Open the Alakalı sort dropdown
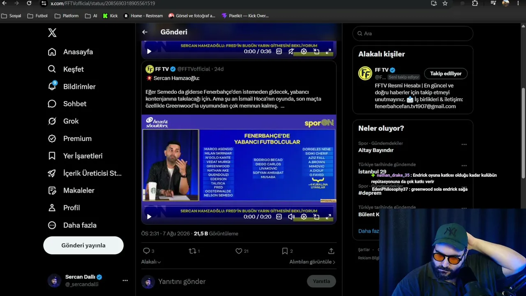526x296 pixels. pyautogui.click(x=151, y=262)
